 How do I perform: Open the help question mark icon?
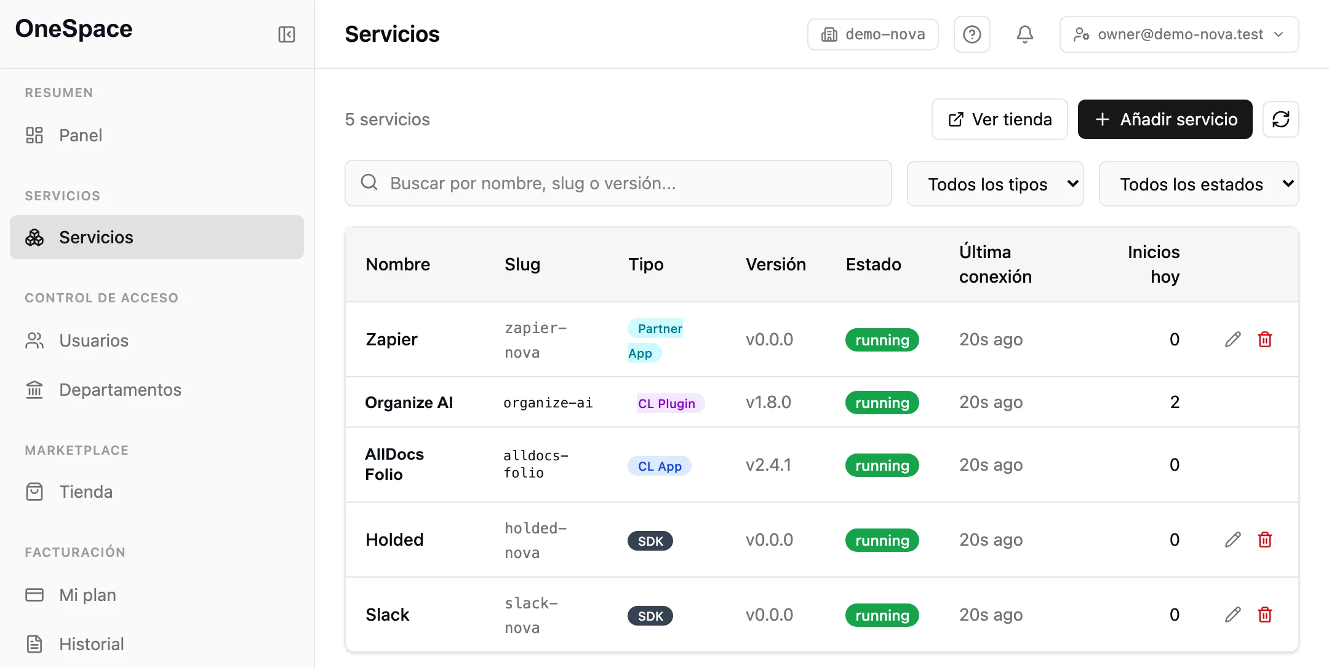[x=972, y=34]
